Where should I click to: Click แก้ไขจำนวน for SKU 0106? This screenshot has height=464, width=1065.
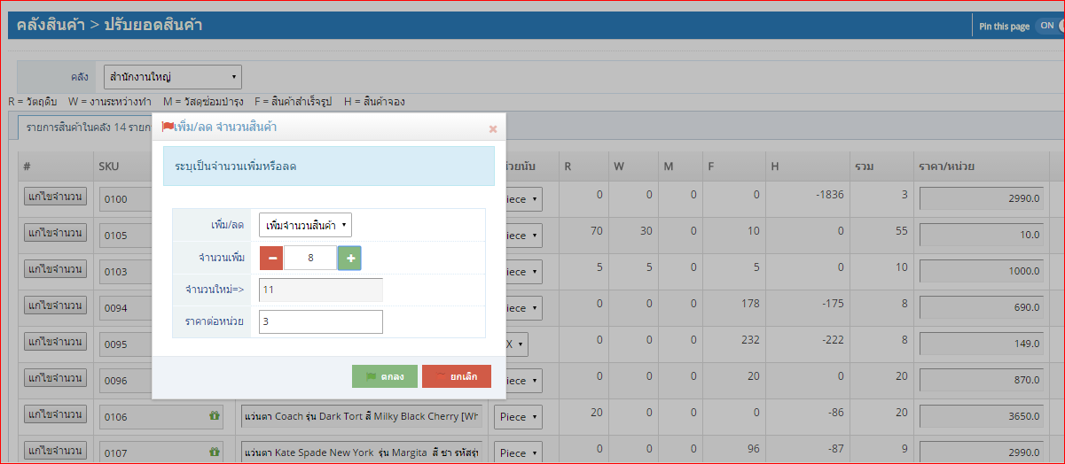56,414
